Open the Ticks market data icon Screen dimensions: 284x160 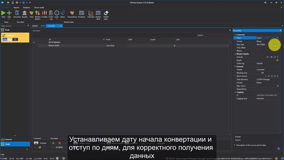[32, 13]
